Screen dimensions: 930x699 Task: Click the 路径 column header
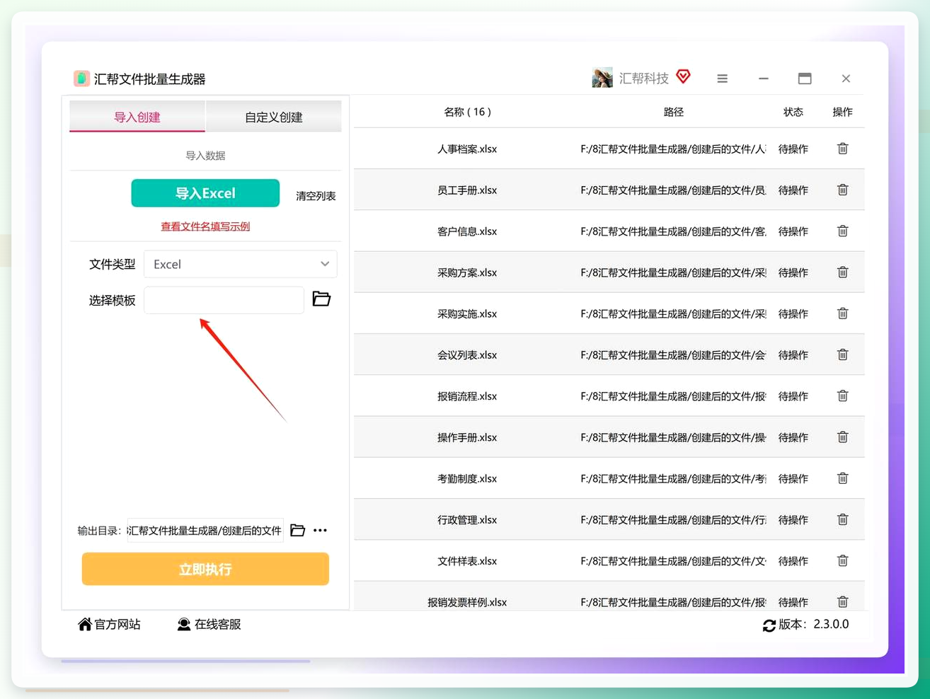(674, 112)
